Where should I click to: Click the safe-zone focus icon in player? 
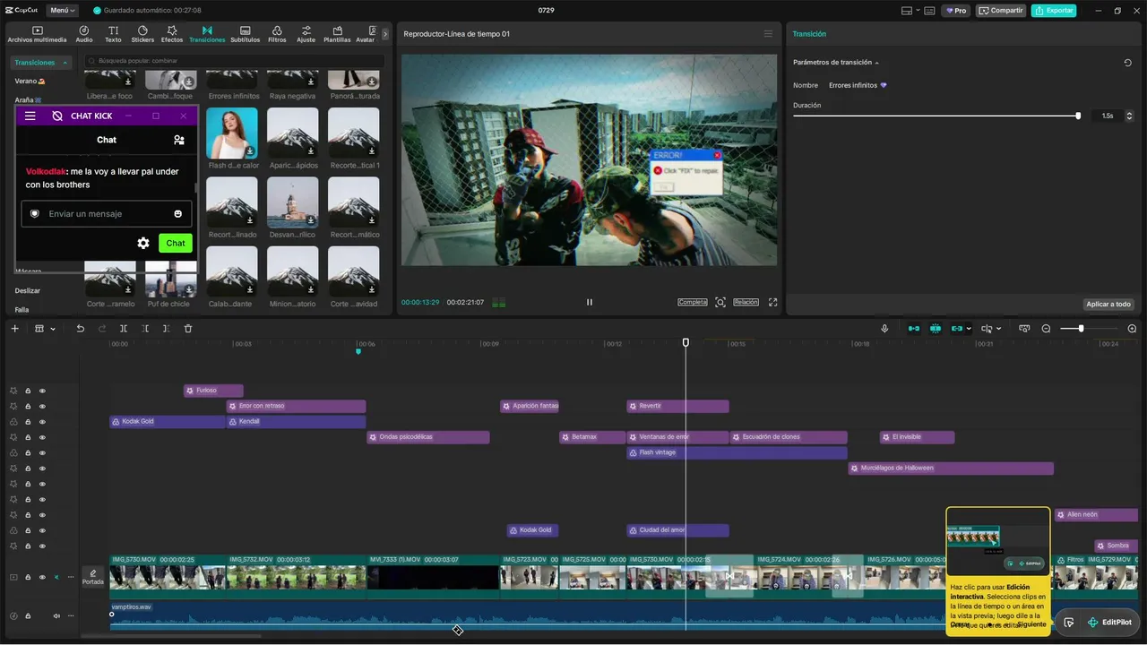720,302
